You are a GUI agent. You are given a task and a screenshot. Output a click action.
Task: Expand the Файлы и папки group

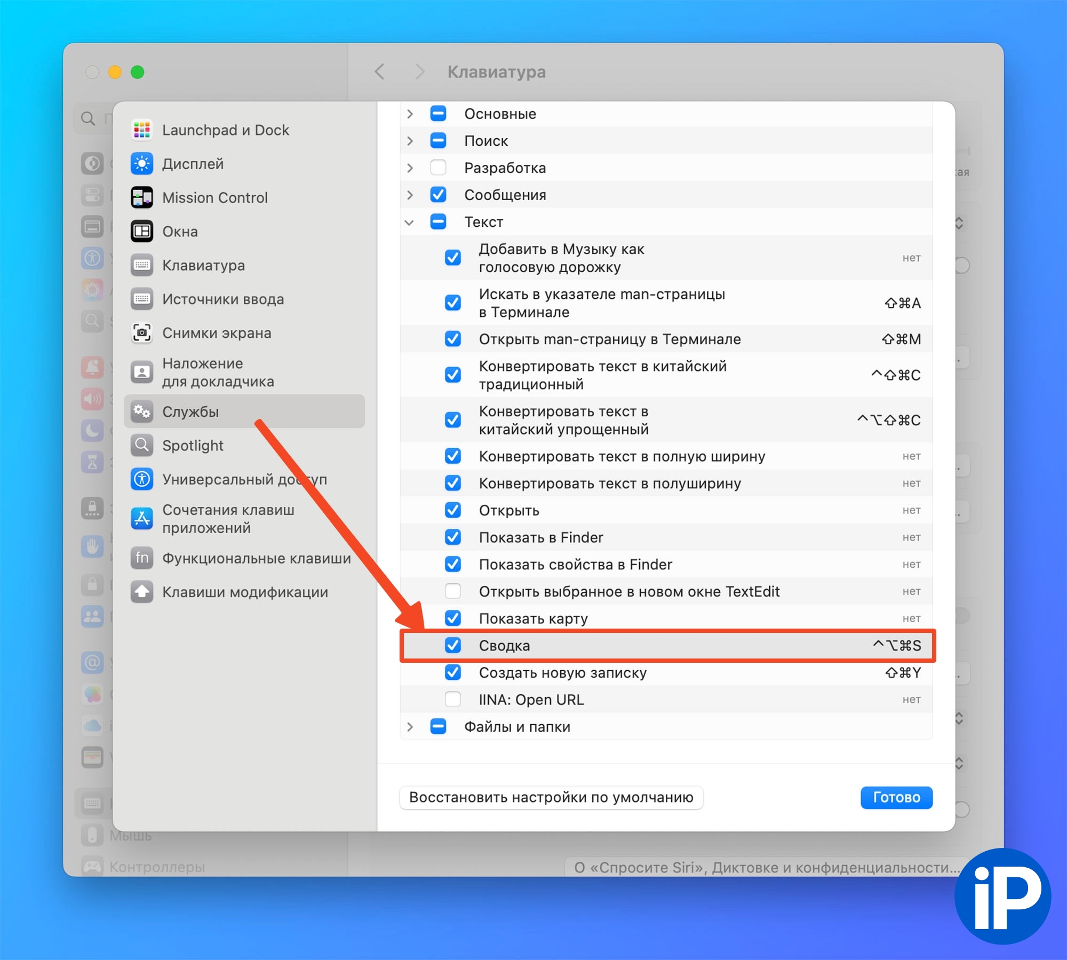[409, 727]
